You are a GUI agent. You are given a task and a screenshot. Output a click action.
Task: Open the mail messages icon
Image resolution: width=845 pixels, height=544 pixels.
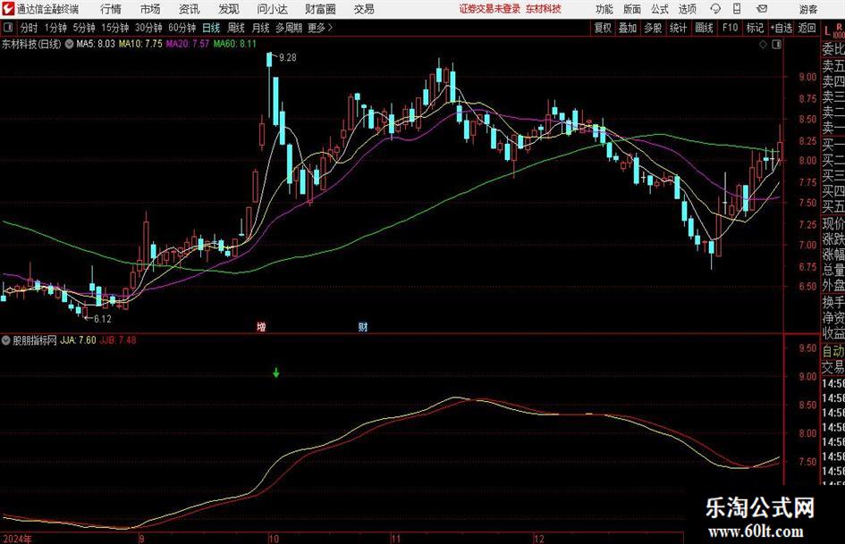click(x=762, y=9)
